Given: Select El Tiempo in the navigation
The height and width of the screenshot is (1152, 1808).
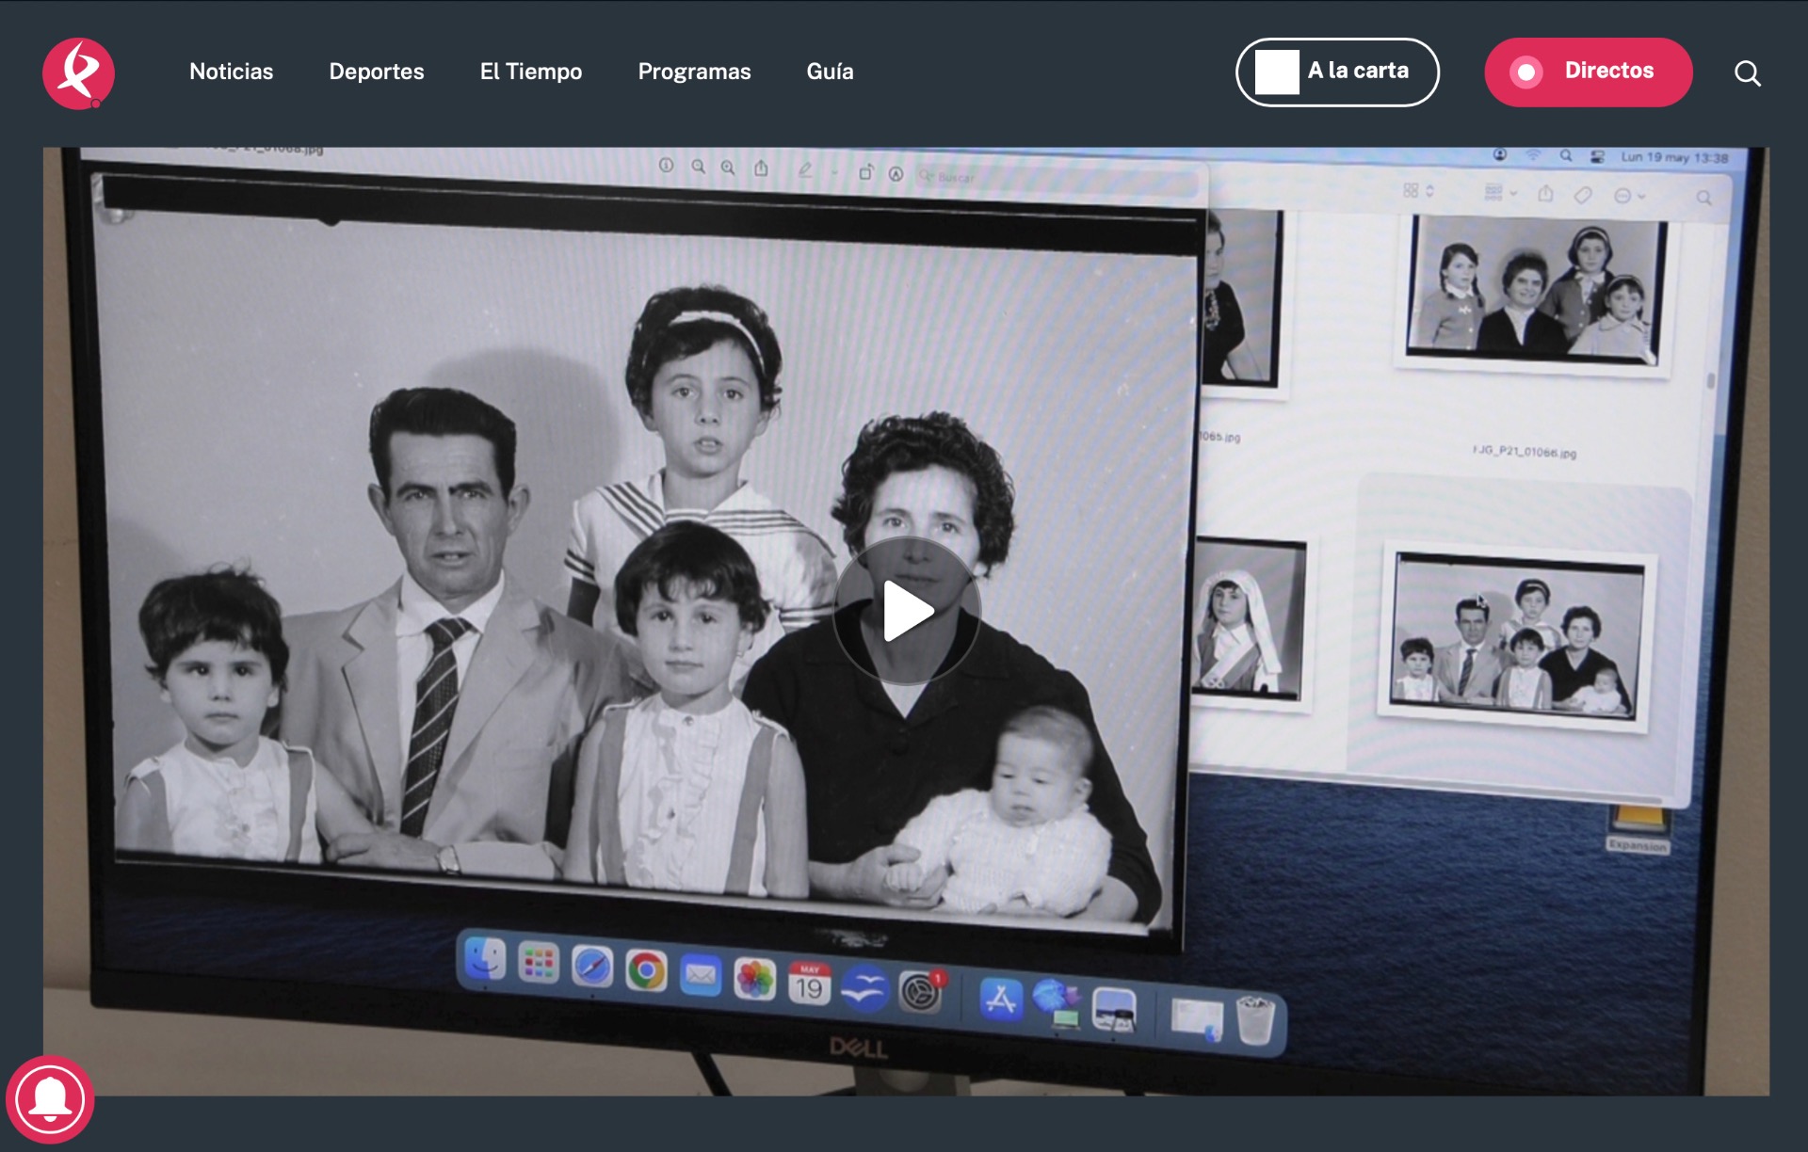Looking at the screenshot, I should click(x=531, y=72).
